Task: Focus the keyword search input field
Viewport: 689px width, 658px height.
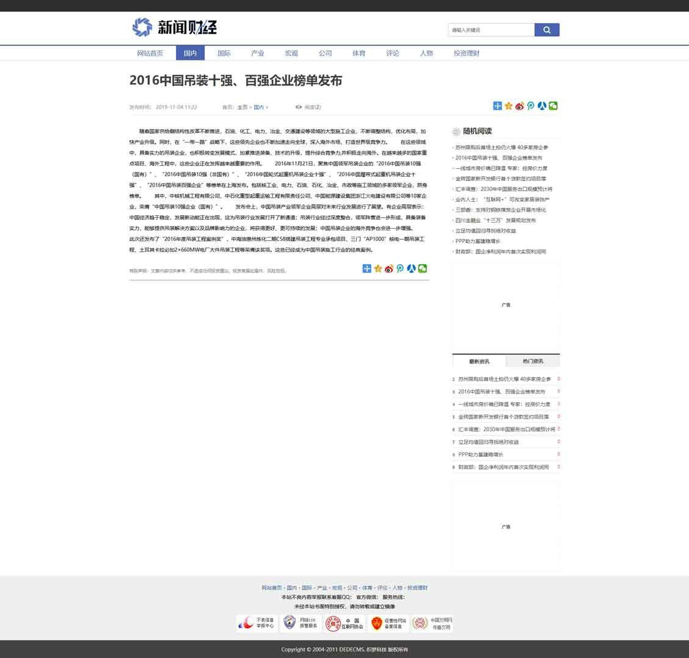Action: pyautogui.click(x=491, y=30)
